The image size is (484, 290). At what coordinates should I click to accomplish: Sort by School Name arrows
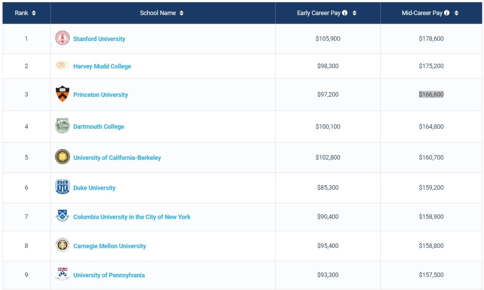(181, 13)
